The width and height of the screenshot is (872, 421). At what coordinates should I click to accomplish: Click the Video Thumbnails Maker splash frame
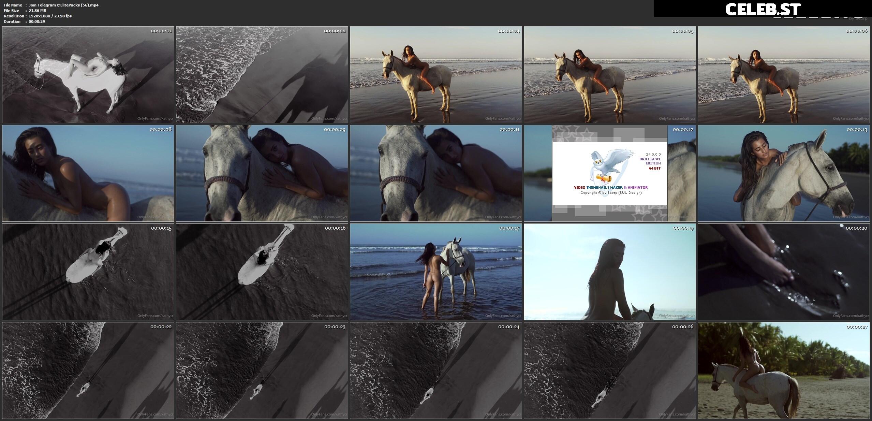click(610, 173)
